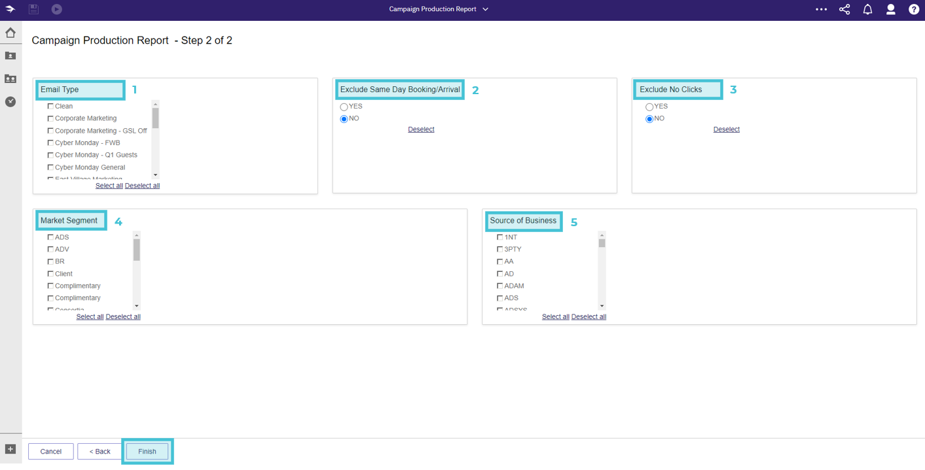Click Select all under Market Segment

pos(90,316)
